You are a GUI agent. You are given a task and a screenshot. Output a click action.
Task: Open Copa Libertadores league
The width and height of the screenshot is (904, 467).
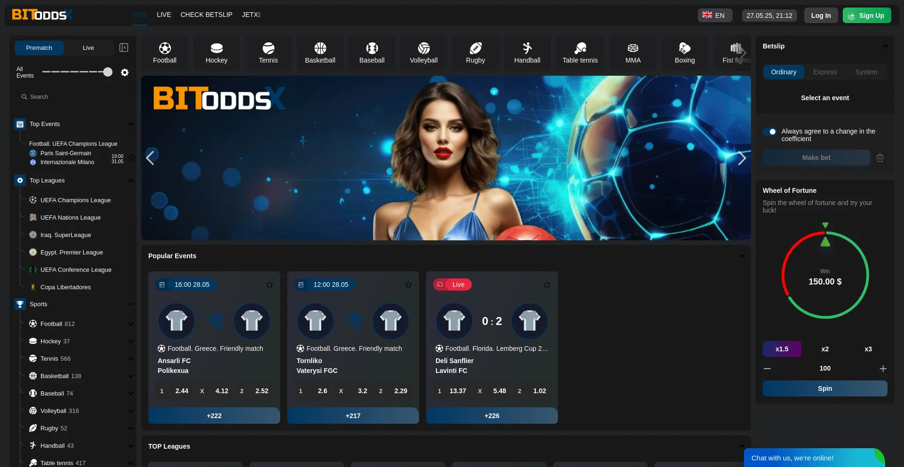pos(65,287)
